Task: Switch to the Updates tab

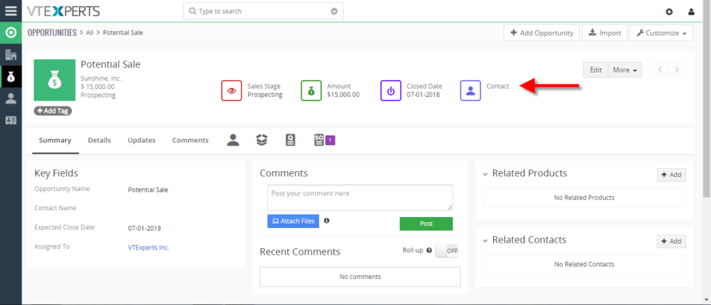Action: click(141, 141)
